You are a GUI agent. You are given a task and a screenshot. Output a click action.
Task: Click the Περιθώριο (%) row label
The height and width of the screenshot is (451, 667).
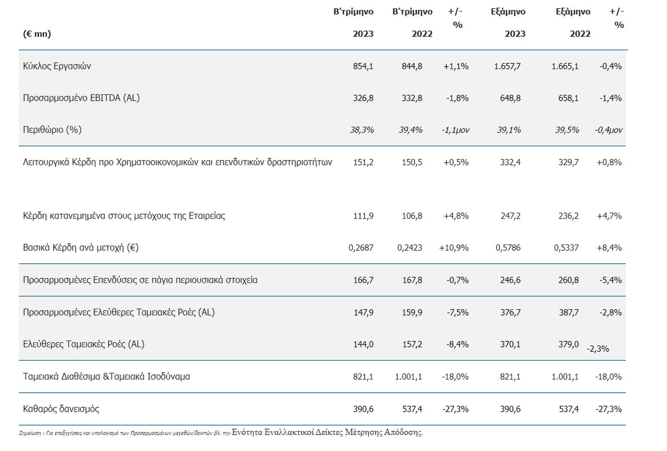[x=52, y=130]
